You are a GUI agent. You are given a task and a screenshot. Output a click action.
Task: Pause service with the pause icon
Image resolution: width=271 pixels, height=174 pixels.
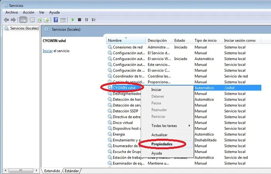pos(87,20)
